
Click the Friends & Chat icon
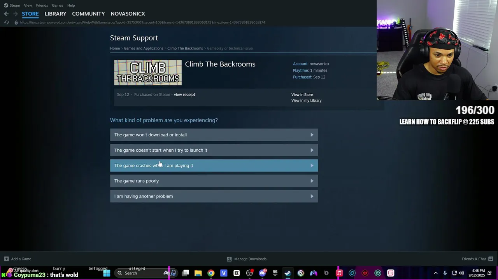(x=491, y=259)
